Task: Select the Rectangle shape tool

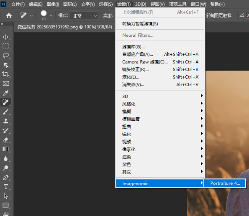Action: [x=5, y=205]
